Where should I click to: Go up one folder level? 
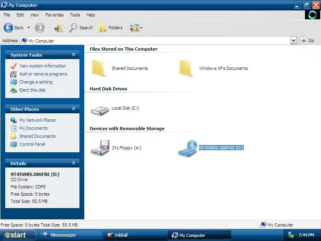pos(58,28)
